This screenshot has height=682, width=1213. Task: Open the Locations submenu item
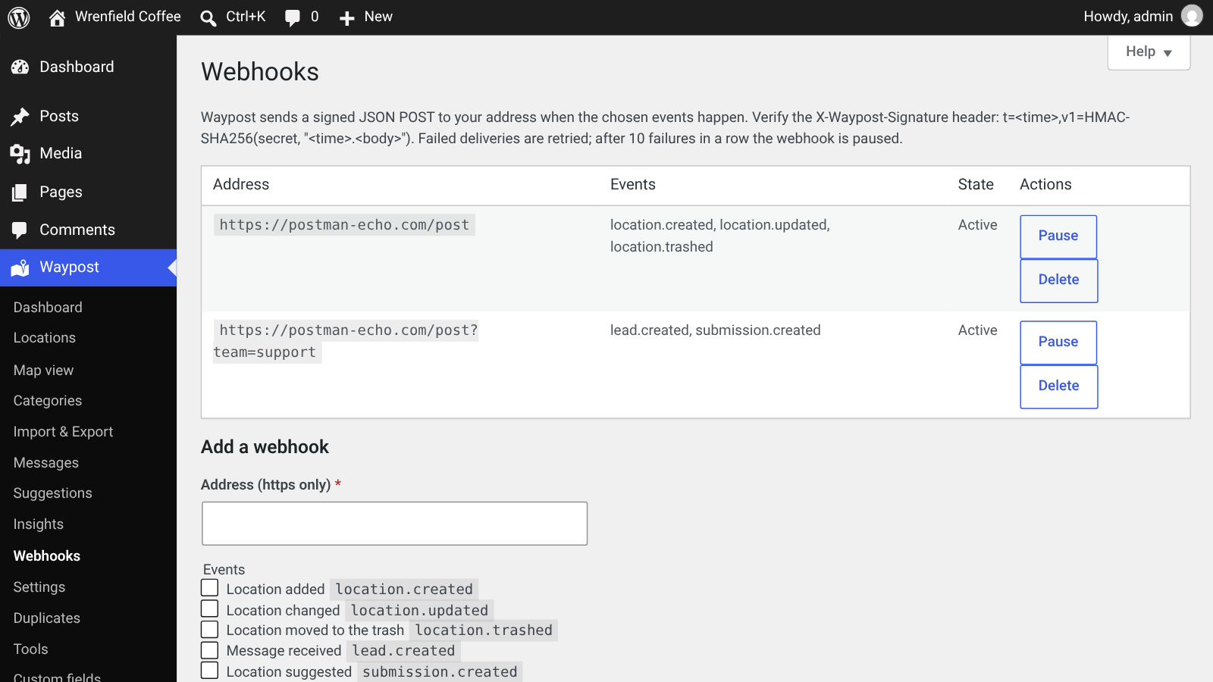[x=45, y=338]
